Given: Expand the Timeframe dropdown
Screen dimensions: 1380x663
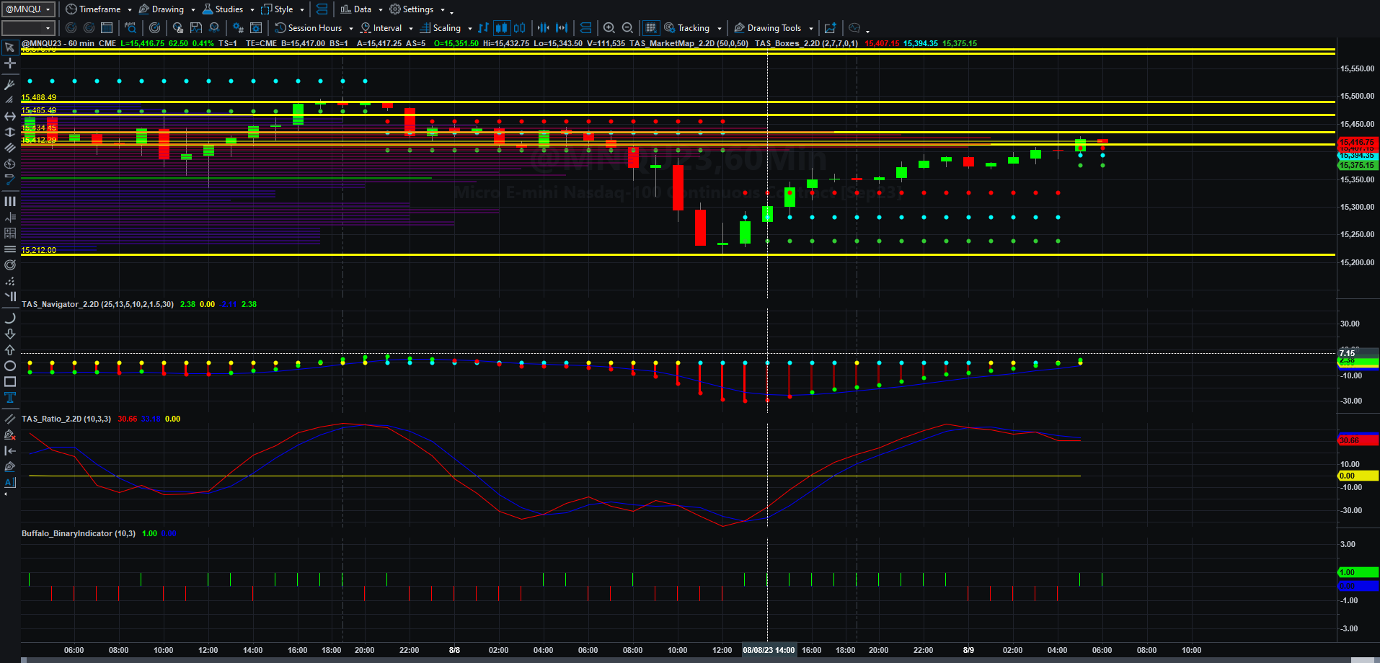Looking at the screenshot, I should coord(99,9).
